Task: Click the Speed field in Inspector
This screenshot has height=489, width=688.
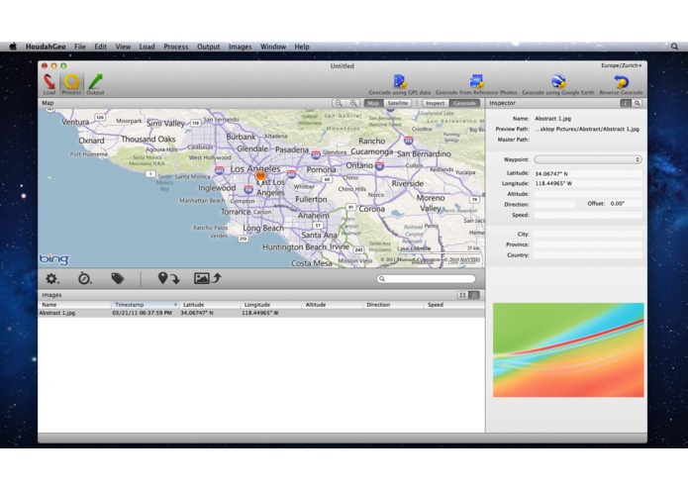Action: tap(587, 215)
